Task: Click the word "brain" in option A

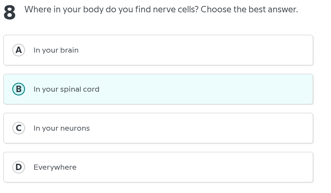Action: pos(69,50)
